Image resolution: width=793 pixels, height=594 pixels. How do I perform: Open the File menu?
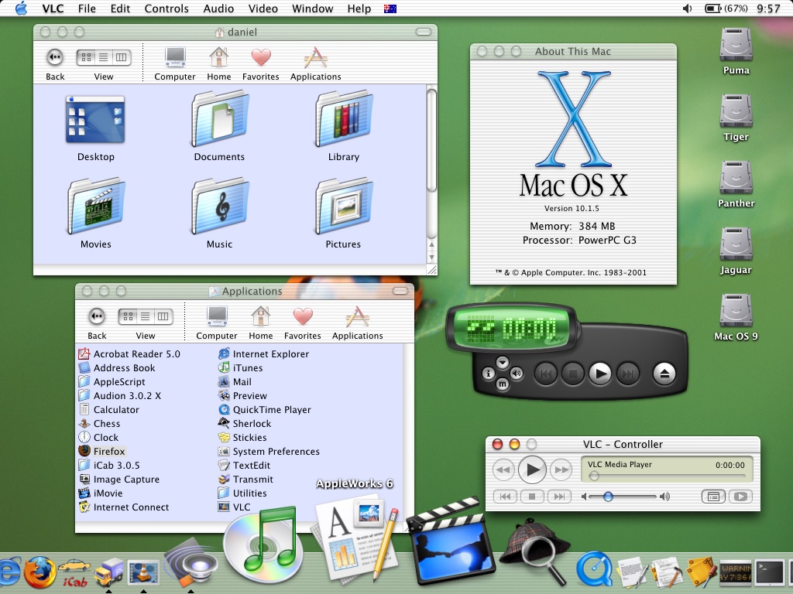[87, 9]
